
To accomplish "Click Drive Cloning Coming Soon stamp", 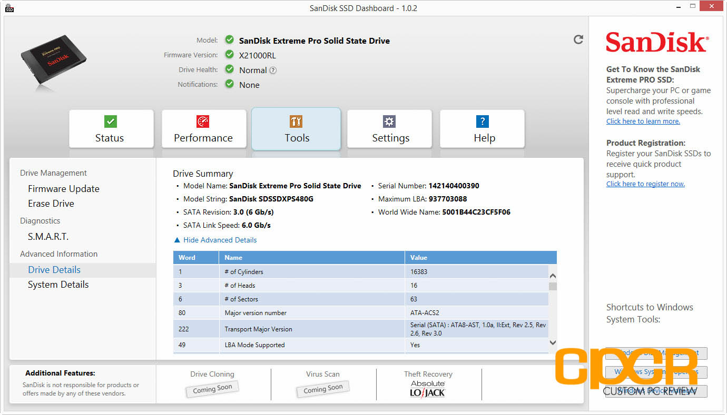I will point(212,389).
